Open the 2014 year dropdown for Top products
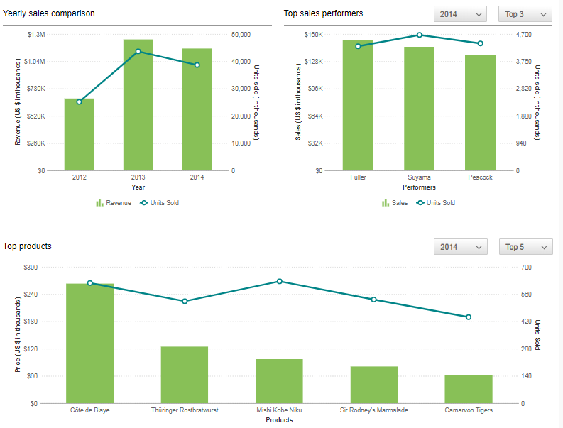 (460, 247)
